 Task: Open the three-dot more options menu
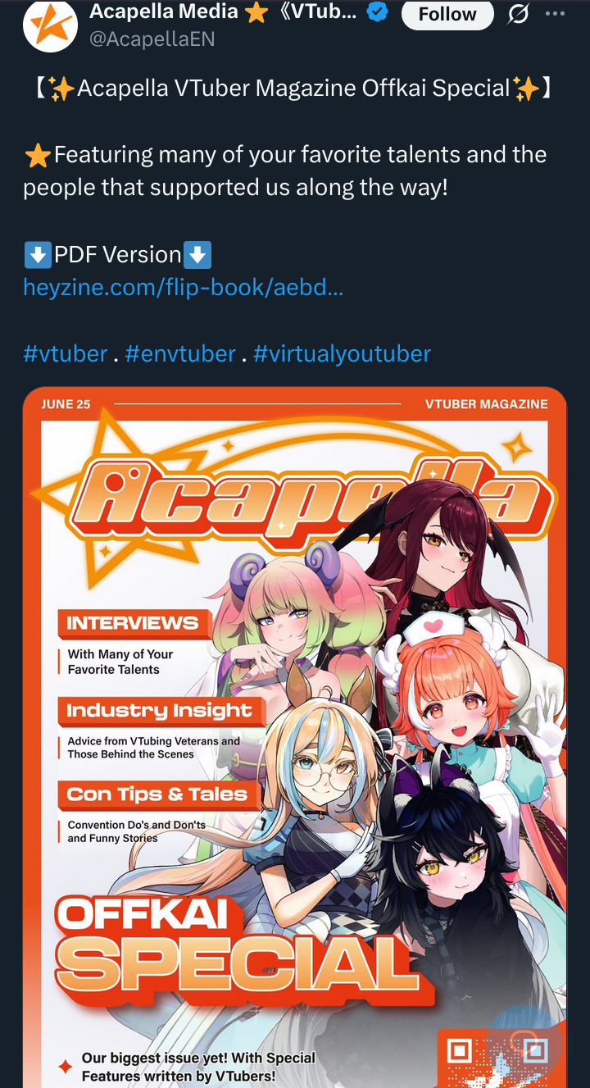coord(555,14)
